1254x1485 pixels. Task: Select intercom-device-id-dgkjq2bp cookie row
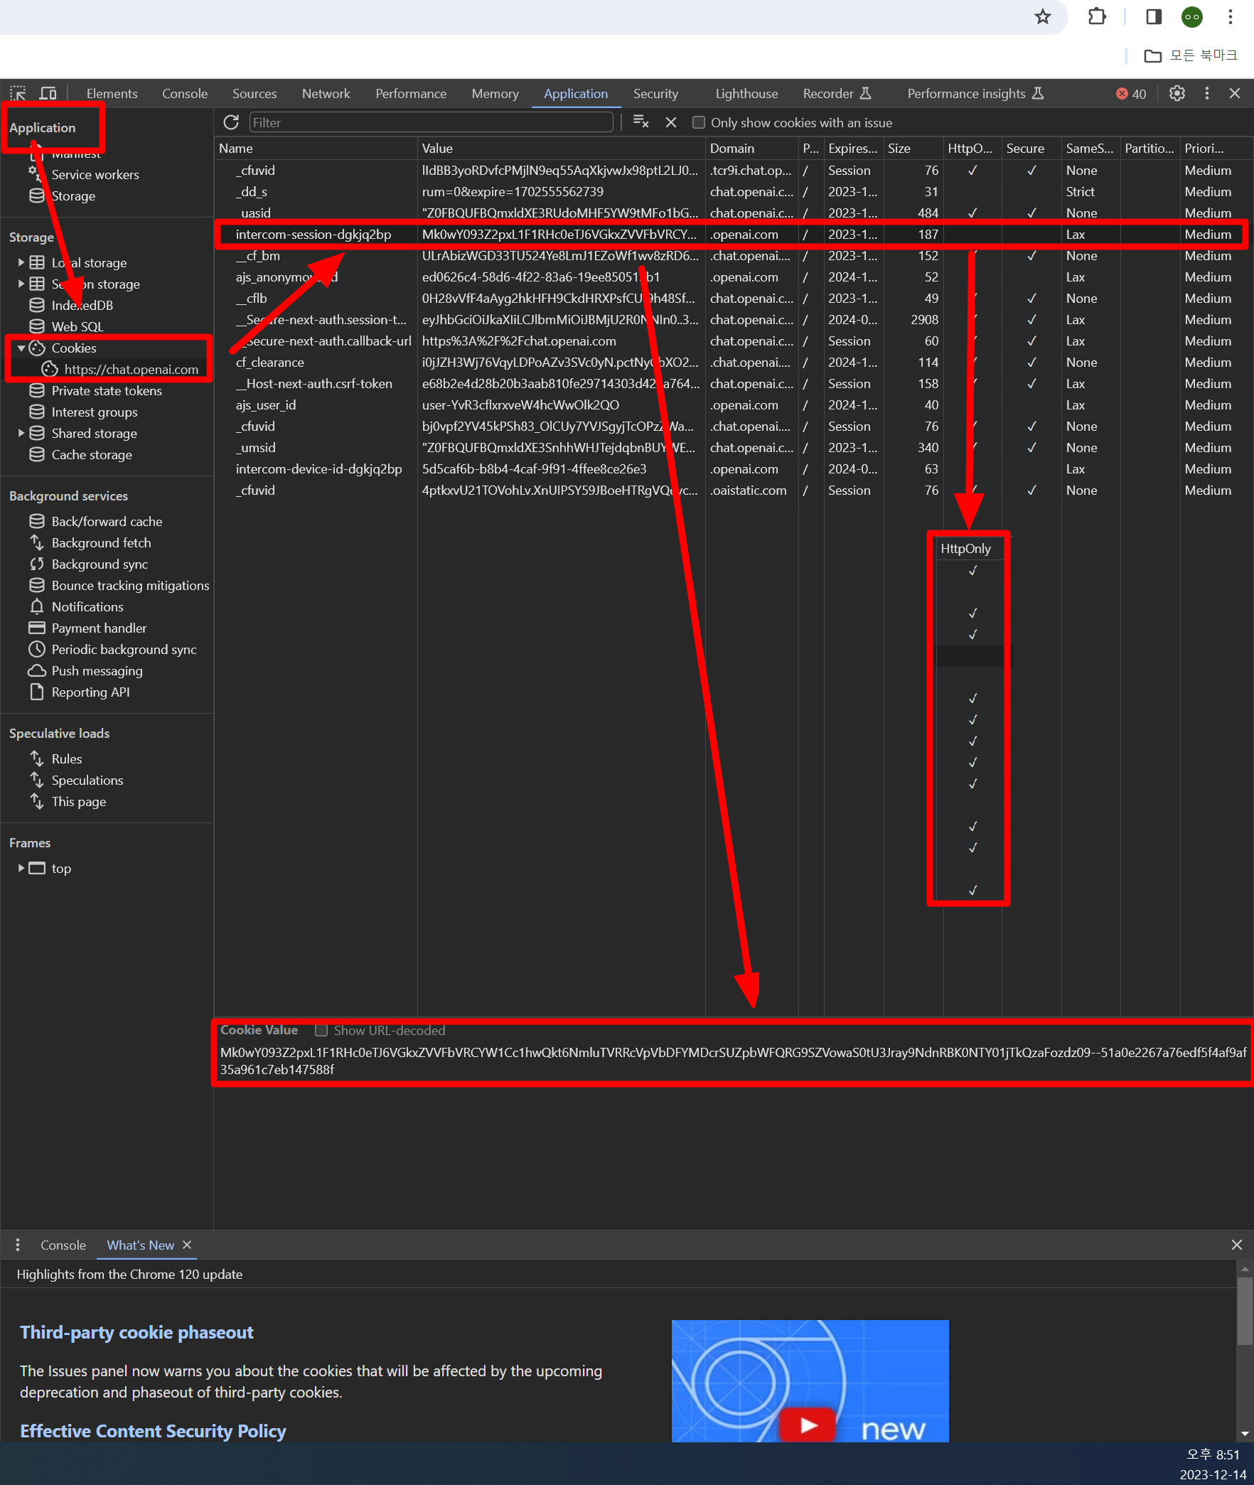tap(734, 468)
